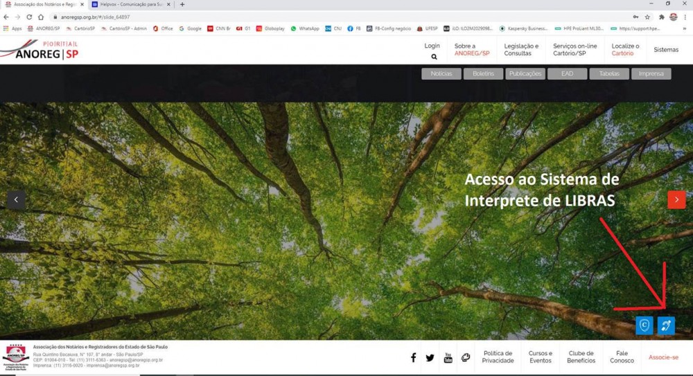Click the blue shield icon
This screenshot has height=376, width=693.
point(644,325)
